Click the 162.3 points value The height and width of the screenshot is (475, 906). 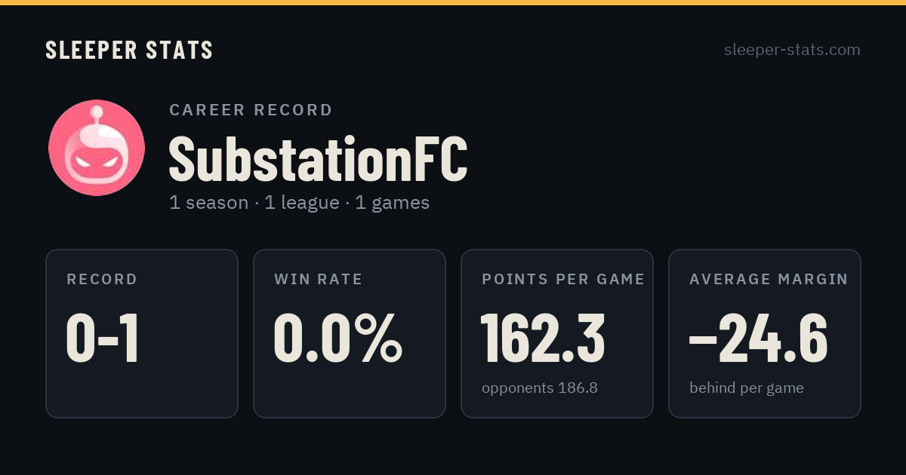(x=543, y=338)
